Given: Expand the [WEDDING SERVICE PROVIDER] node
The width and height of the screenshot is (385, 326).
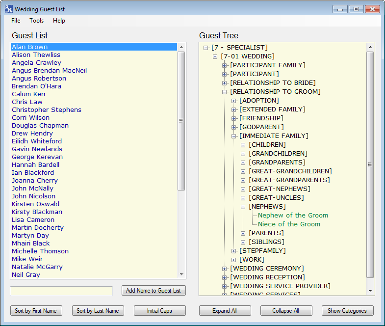Looking at the screenshot, I should 225,286.
